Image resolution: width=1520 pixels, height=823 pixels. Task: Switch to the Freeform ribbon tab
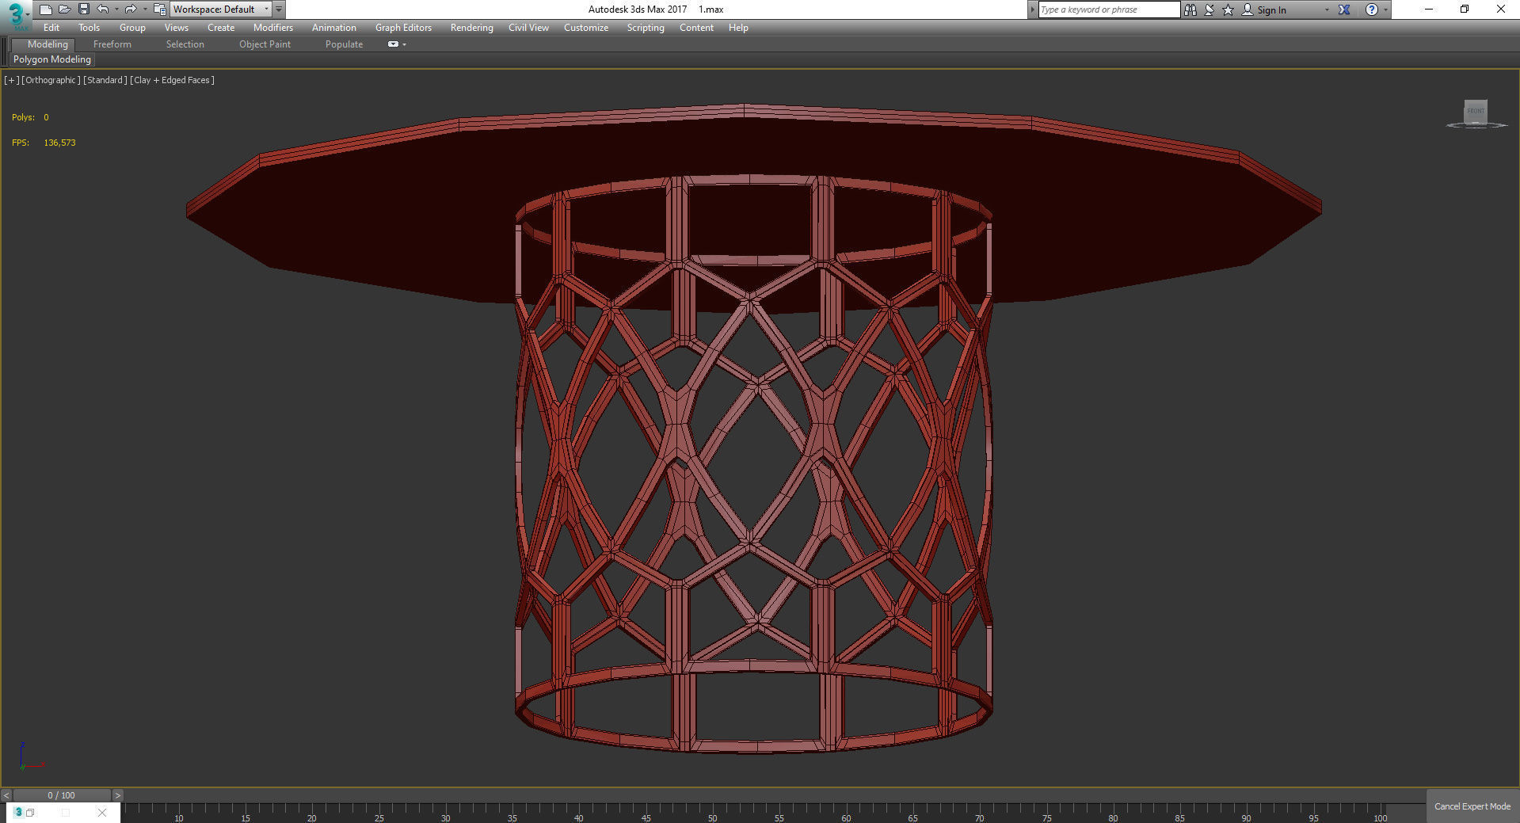pos(112,44)
